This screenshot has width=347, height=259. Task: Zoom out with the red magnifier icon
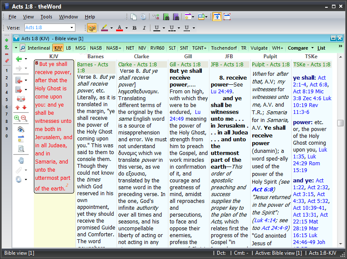[24, 118]
